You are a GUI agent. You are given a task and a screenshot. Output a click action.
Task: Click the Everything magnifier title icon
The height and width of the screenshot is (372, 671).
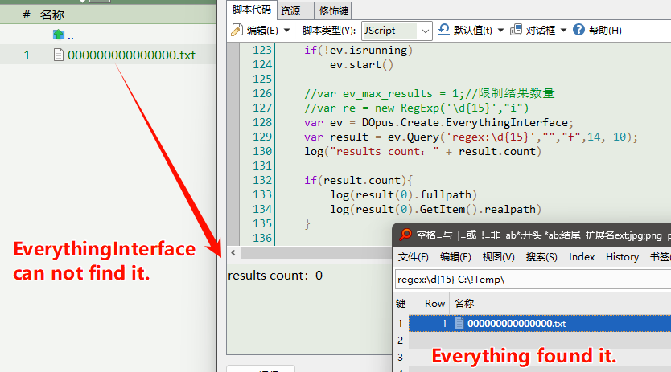[x=405, y=235]
